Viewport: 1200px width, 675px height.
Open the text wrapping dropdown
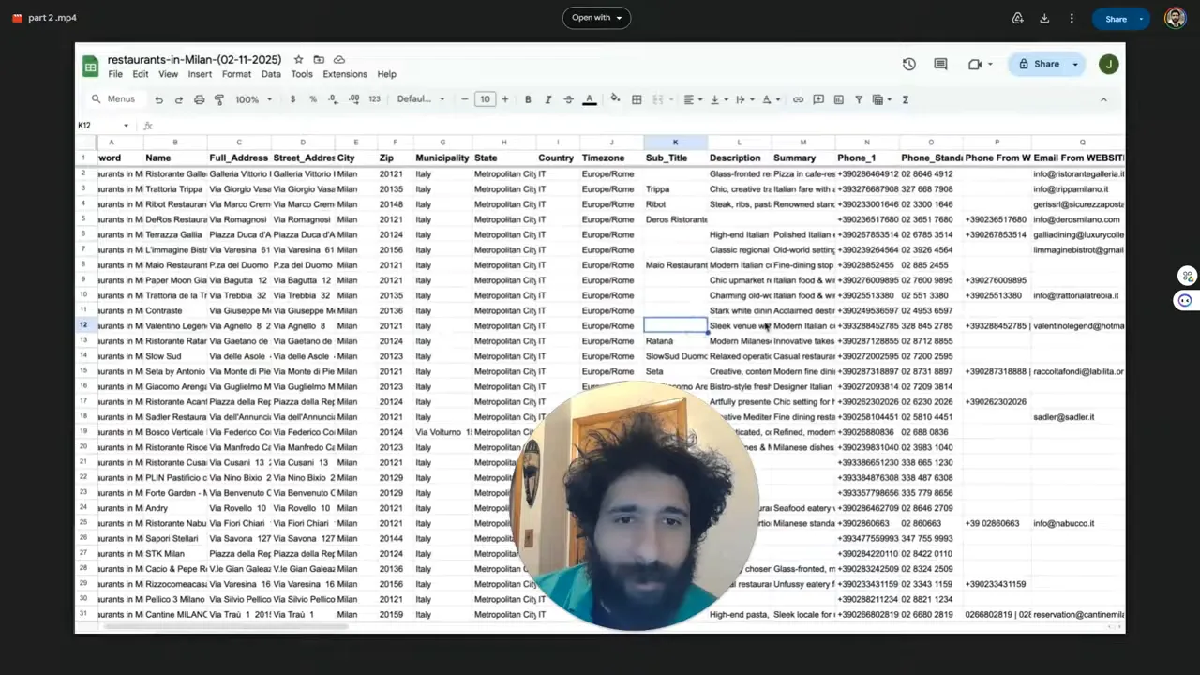click(x=744, y=99)
